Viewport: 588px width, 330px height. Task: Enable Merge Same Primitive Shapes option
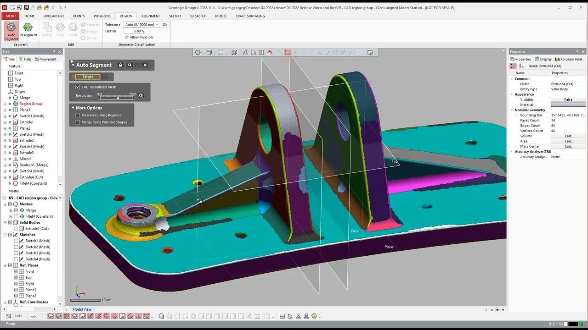point(78,122)
